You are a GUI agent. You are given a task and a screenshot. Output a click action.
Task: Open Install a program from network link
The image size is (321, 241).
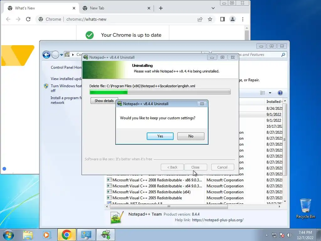66,100
